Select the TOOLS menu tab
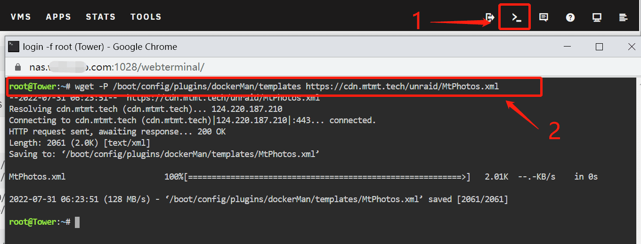 tap(146, 17)
